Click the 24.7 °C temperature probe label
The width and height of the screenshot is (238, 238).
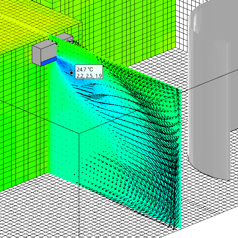pyautogui.click(x=85, y=70)
